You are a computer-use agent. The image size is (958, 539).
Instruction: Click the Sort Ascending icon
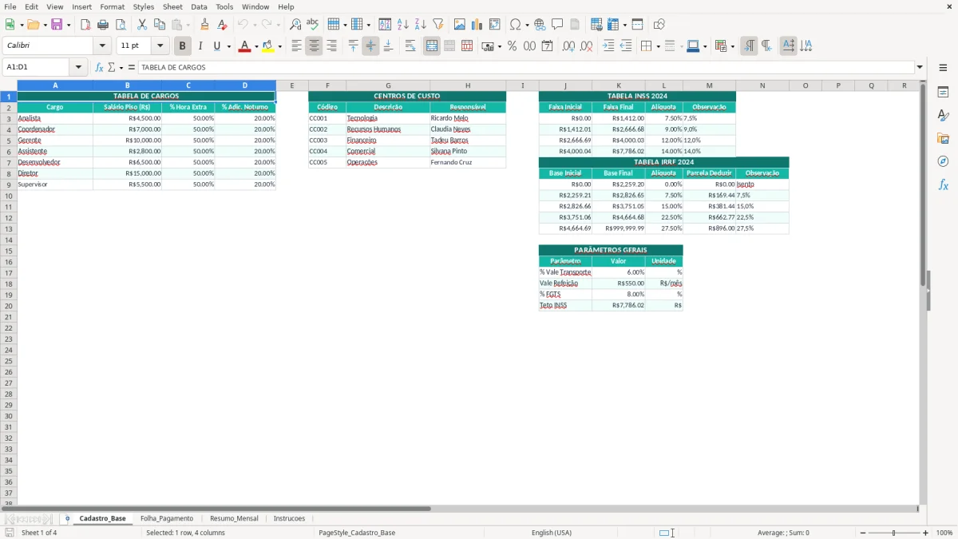403,25
